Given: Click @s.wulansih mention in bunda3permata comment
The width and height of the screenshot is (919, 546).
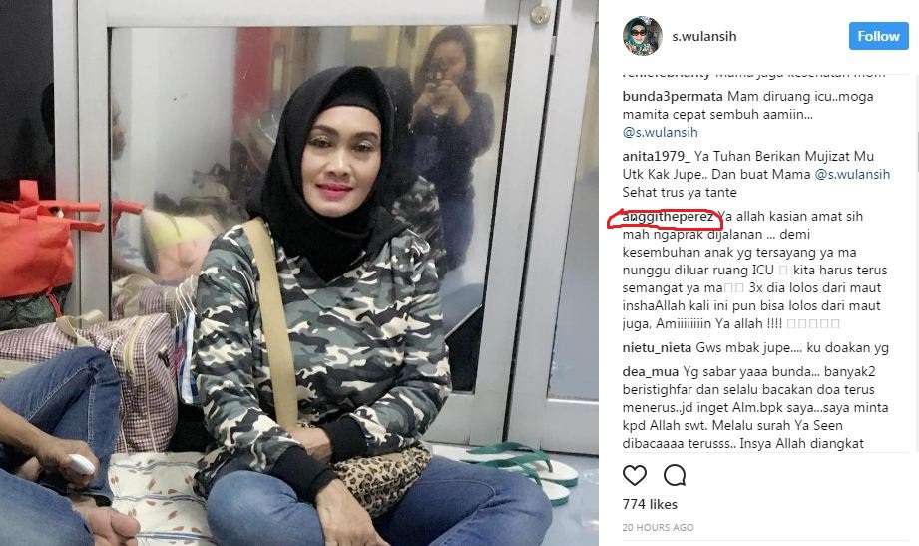Looking at the screenshot, I should pos(660,132).
